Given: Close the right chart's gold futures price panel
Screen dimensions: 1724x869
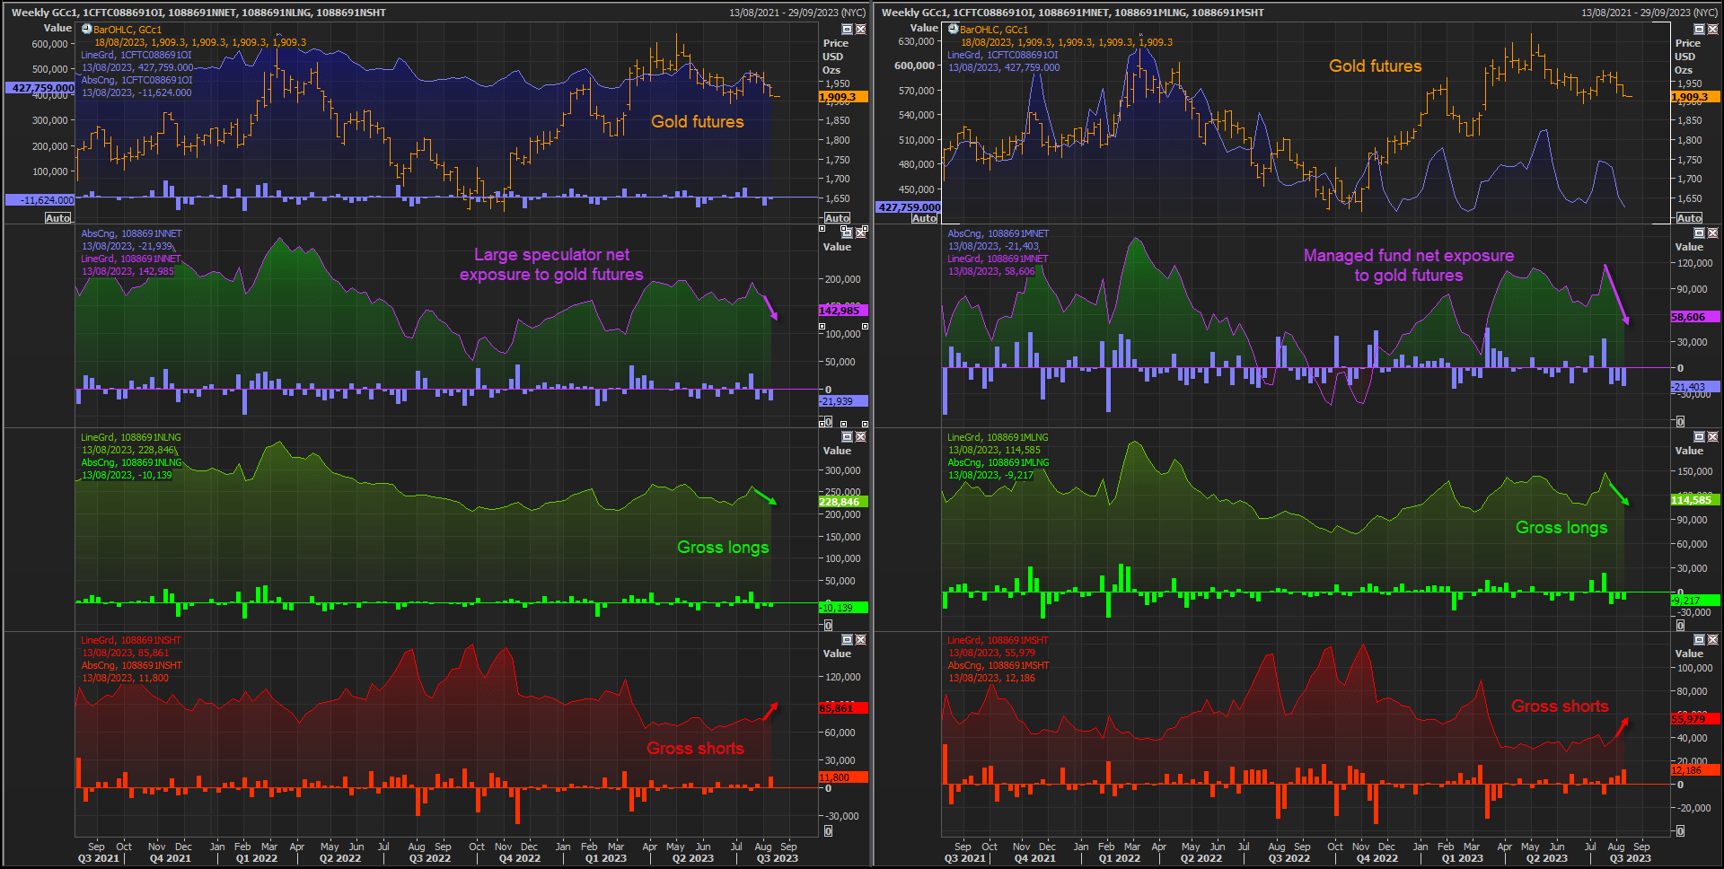Looking at the screenshot, I should (x=1712, y=30).
